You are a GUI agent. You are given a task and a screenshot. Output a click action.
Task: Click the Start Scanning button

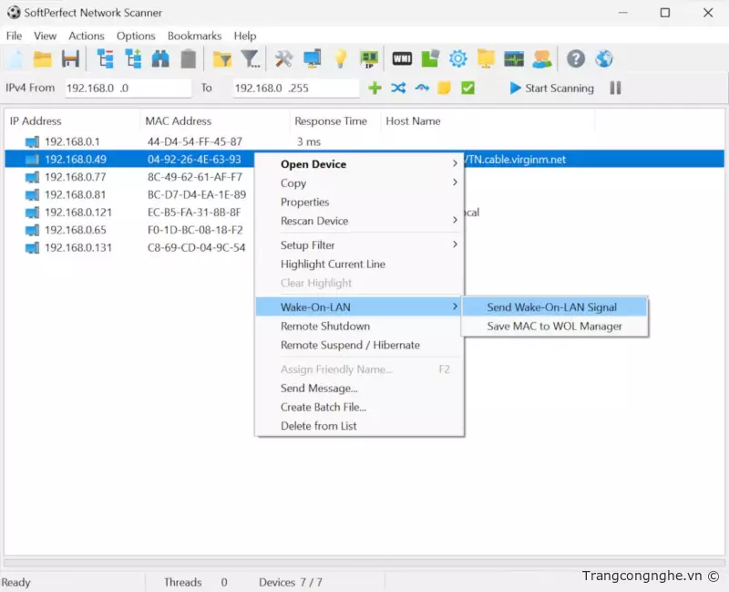coord(551,88)
